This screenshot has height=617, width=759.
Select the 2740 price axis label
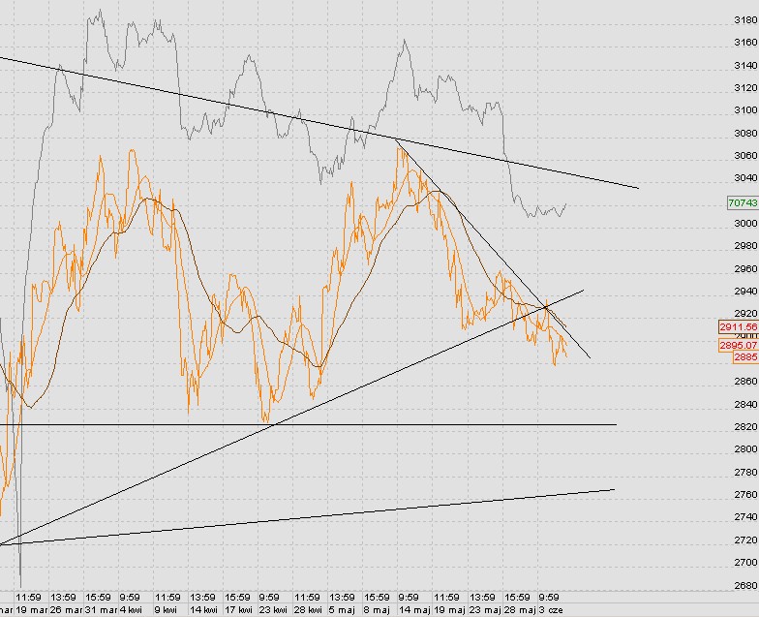click(745, 517)
